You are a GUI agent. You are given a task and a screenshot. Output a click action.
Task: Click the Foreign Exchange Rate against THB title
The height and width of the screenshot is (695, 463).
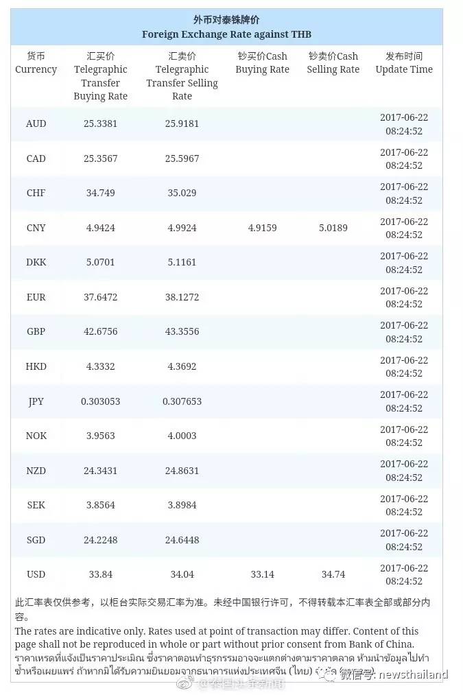(226, 34)
